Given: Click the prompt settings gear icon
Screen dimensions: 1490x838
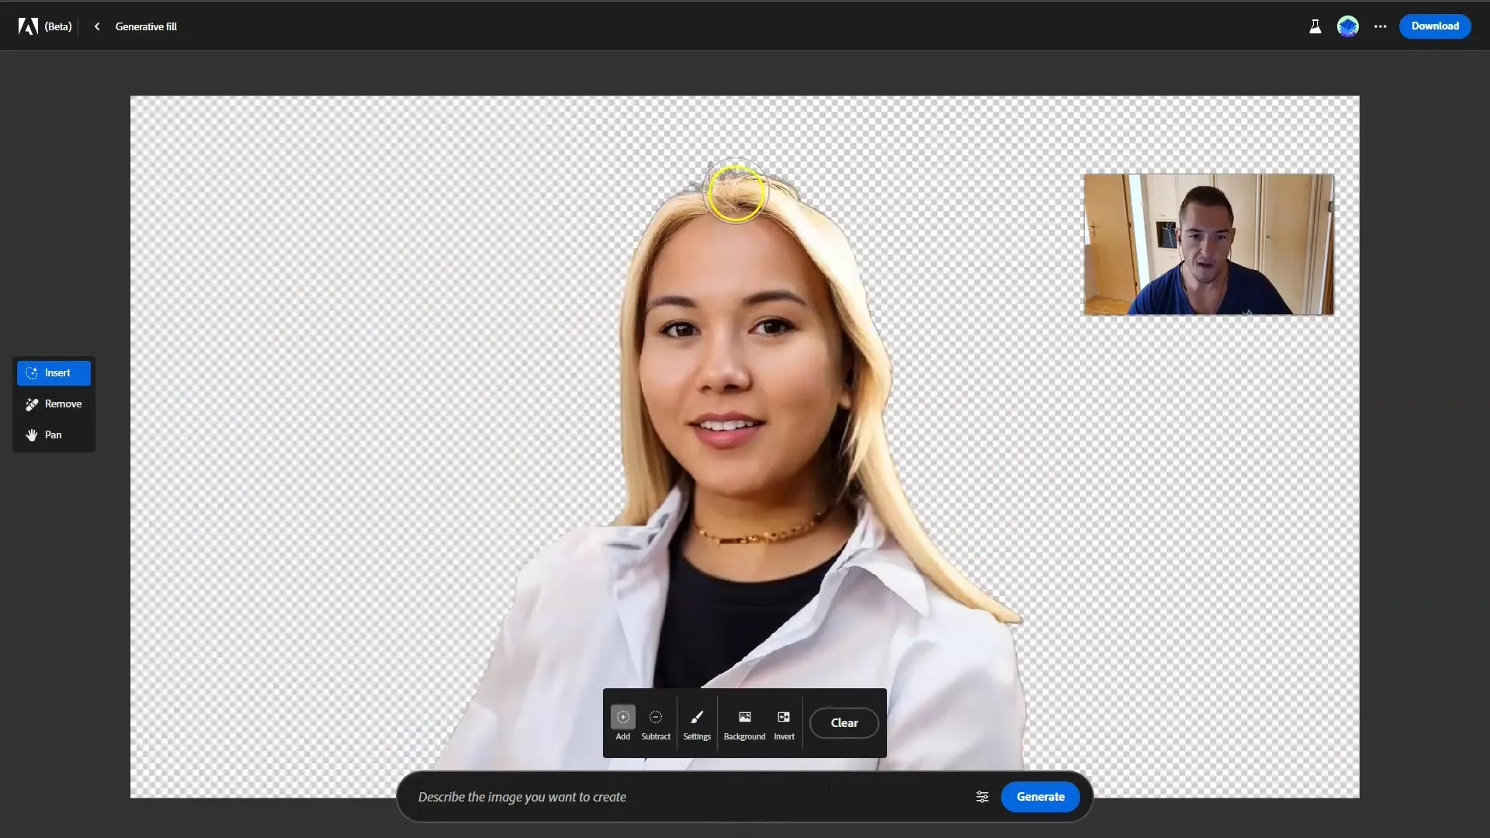Looking at the screenshot, I should coord(982,797).
